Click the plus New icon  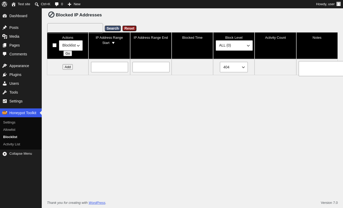pyautogui.click(x=69, y=4)
